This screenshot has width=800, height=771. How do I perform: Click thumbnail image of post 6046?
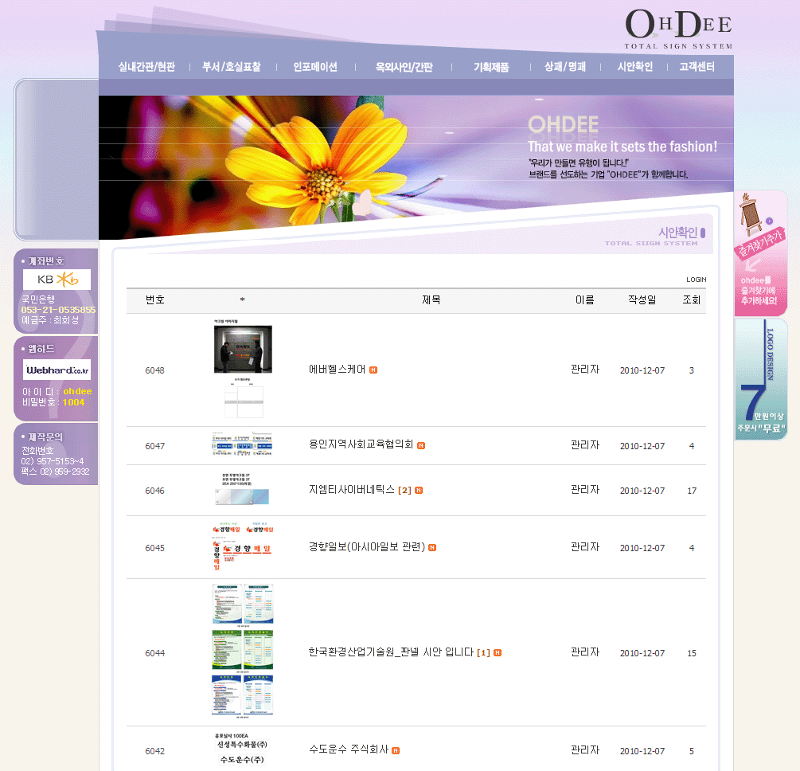point(242,490)
